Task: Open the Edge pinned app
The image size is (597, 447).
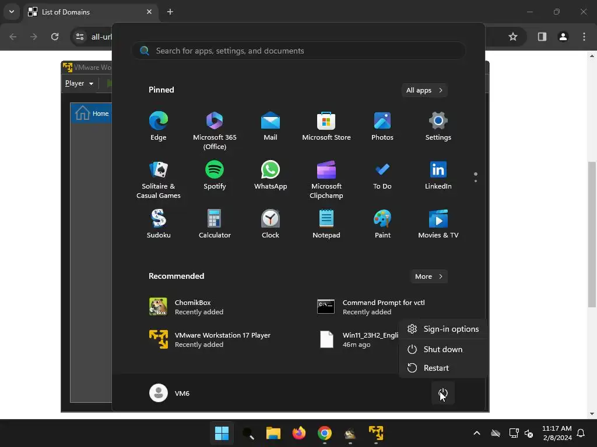Action: click(x=159, y=126)
